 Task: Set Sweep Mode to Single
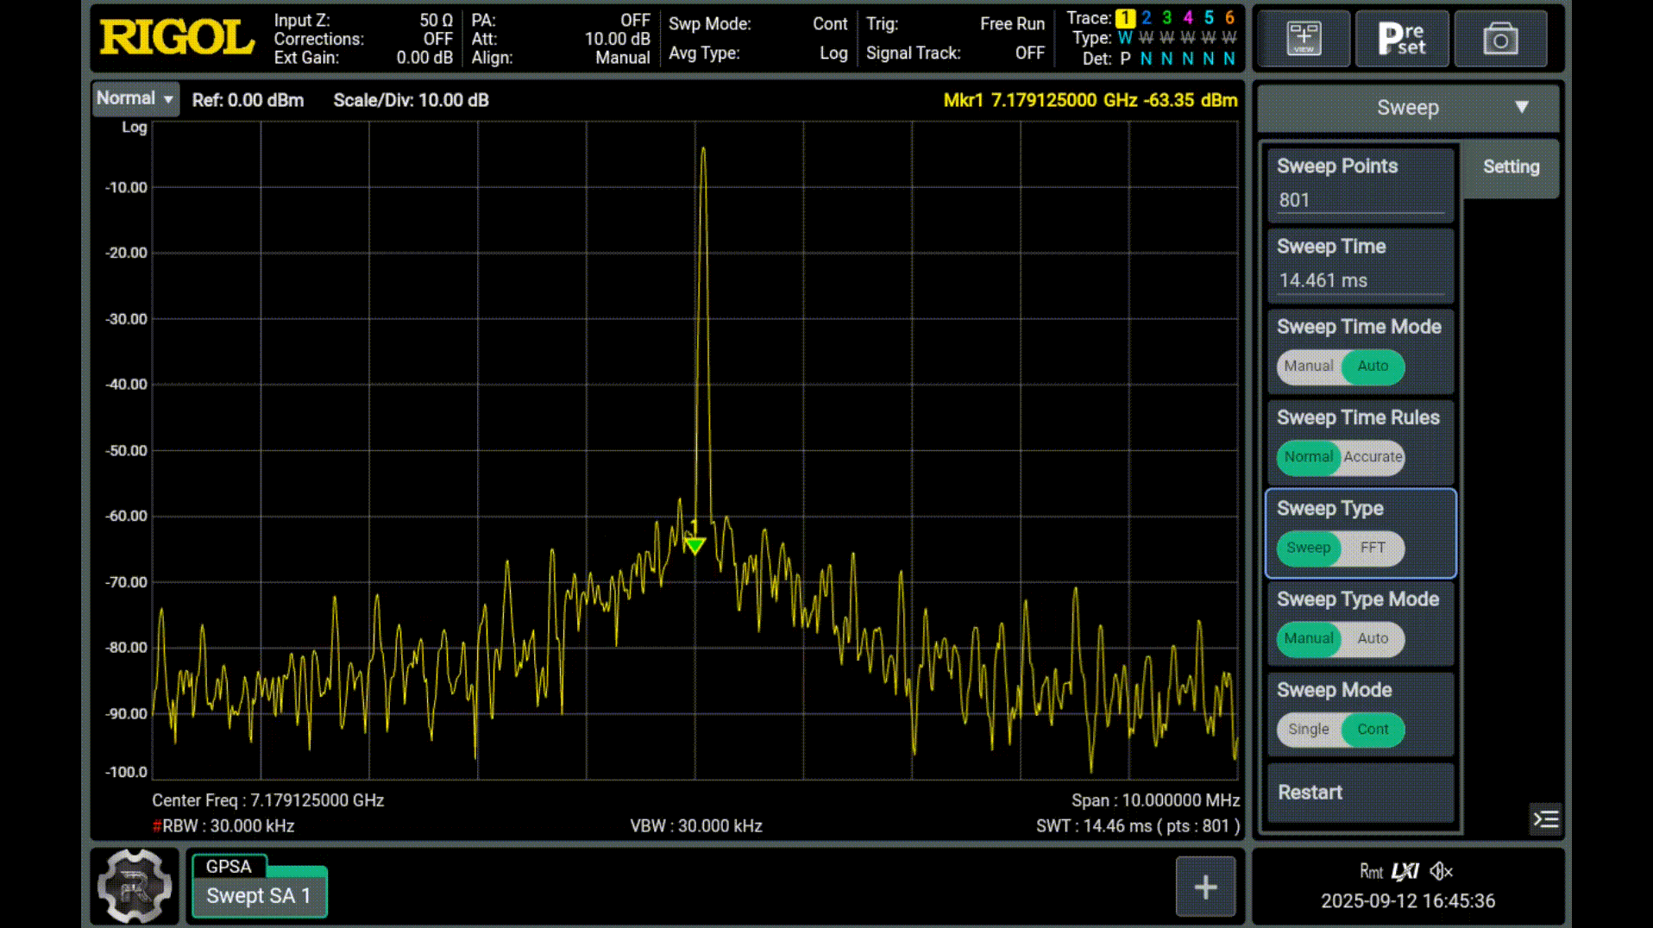(1308, 730)
